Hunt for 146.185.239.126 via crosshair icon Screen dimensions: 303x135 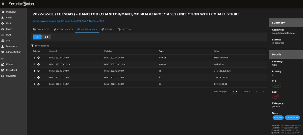click(38, 71)
